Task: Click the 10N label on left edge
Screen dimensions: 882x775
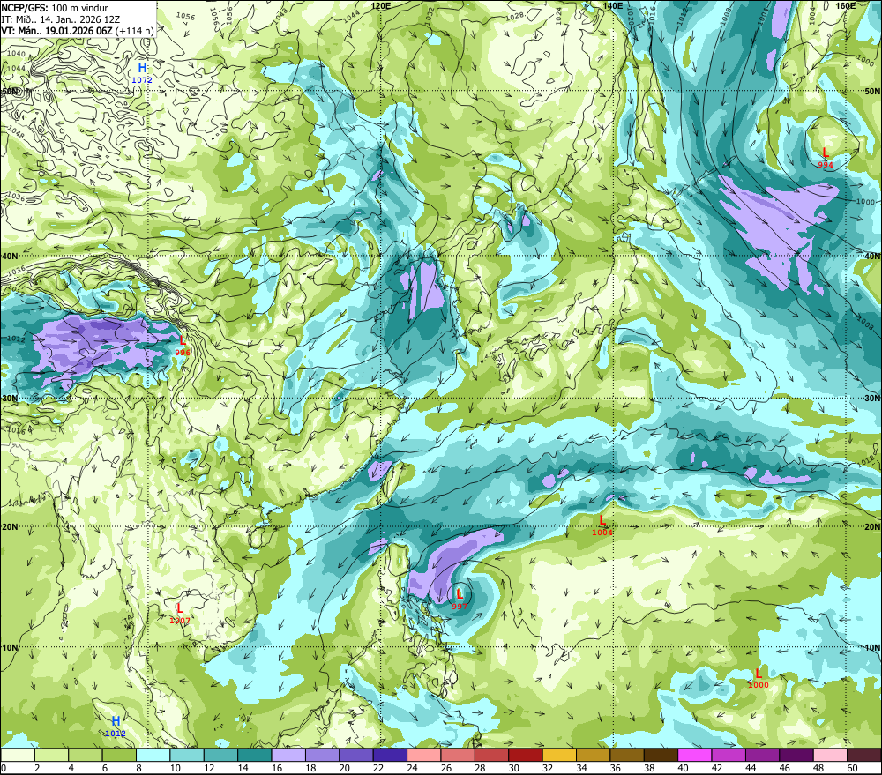Action: click(10, 648)
